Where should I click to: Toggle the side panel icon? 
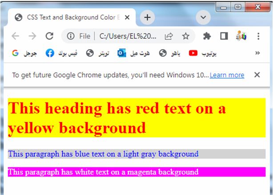tap(224, 36)
